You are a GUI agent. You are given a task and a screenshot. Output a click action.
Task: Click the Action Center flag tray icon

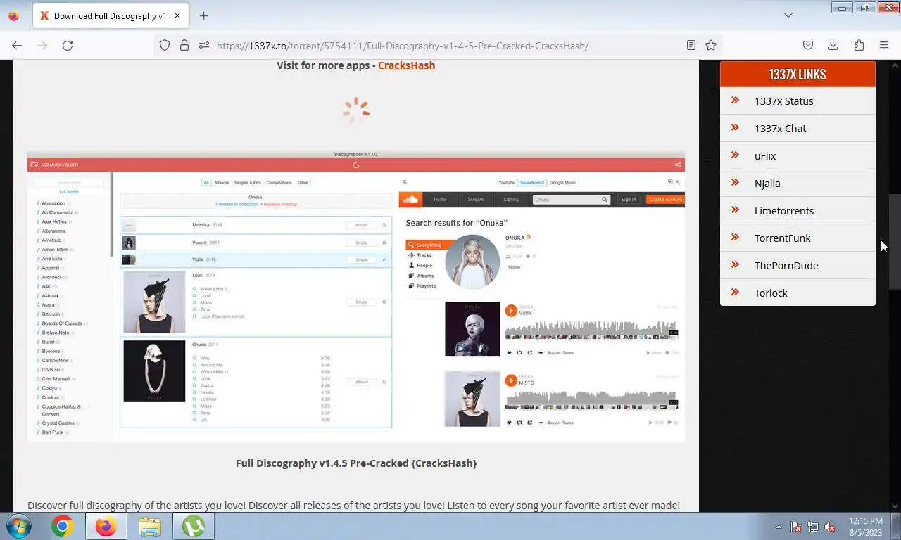click(796, 527)
